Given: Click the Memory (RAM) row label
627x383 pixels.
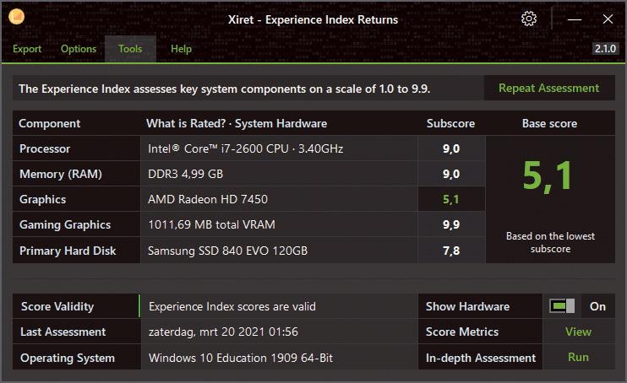Looking at the screenshot, I should (61, 174).
